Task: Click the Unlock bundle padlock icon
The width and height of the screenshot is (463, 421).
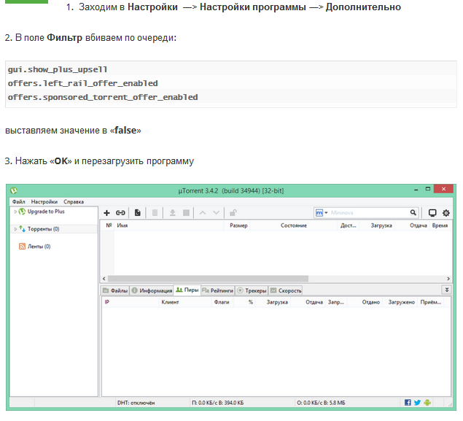Action: click(x=233, y=213)
